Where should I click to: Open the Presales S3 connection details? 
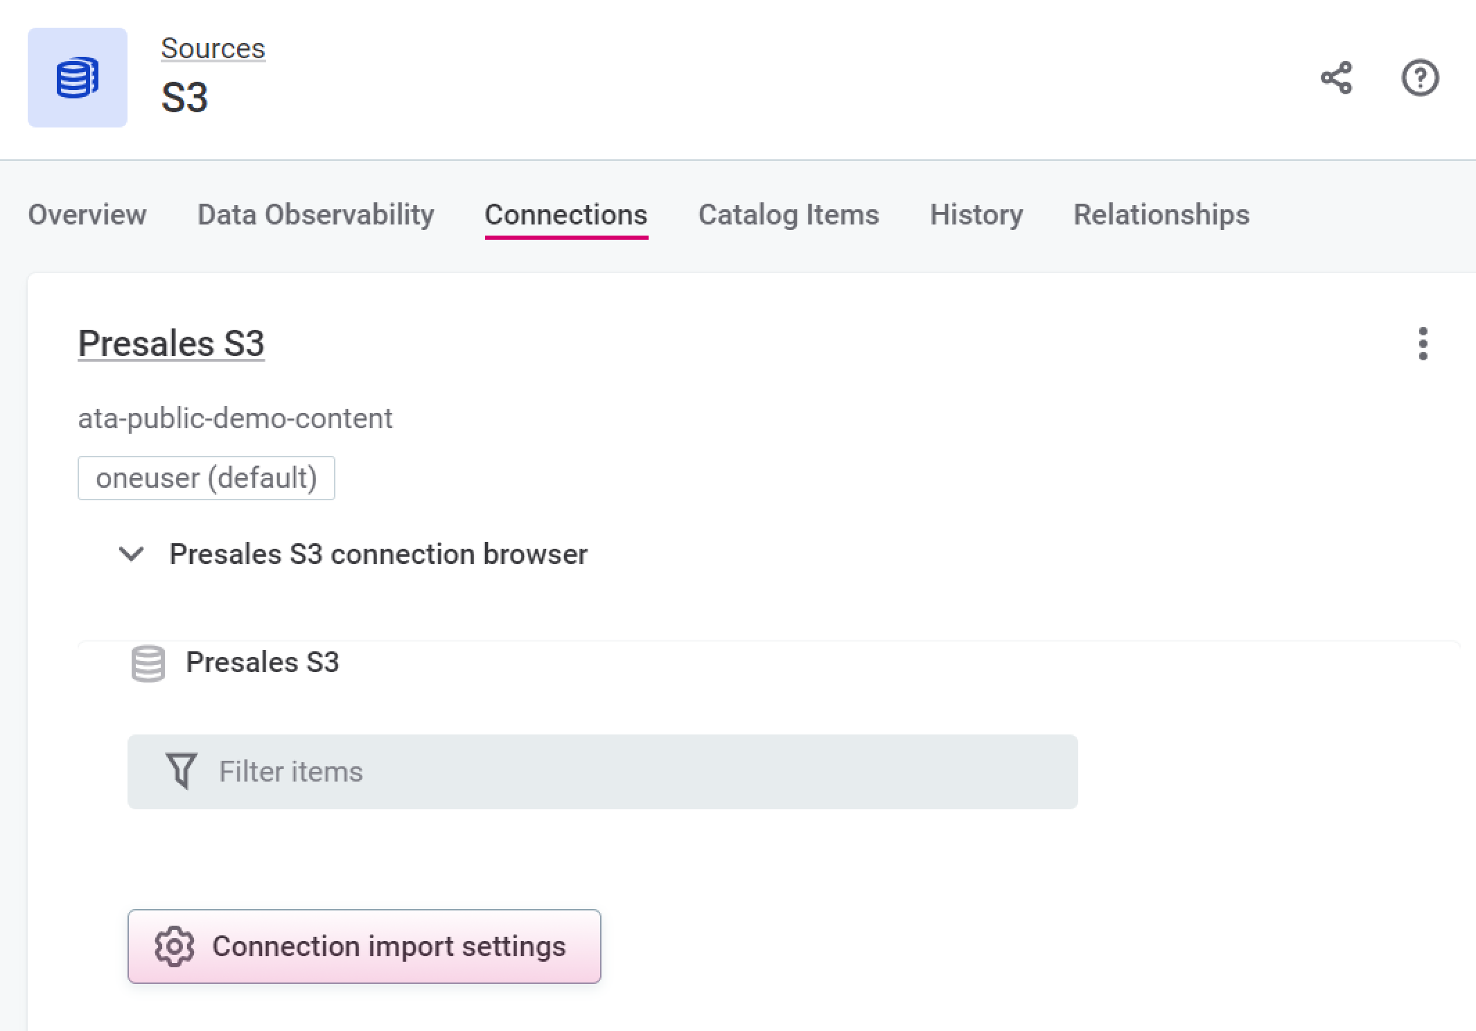170,343
